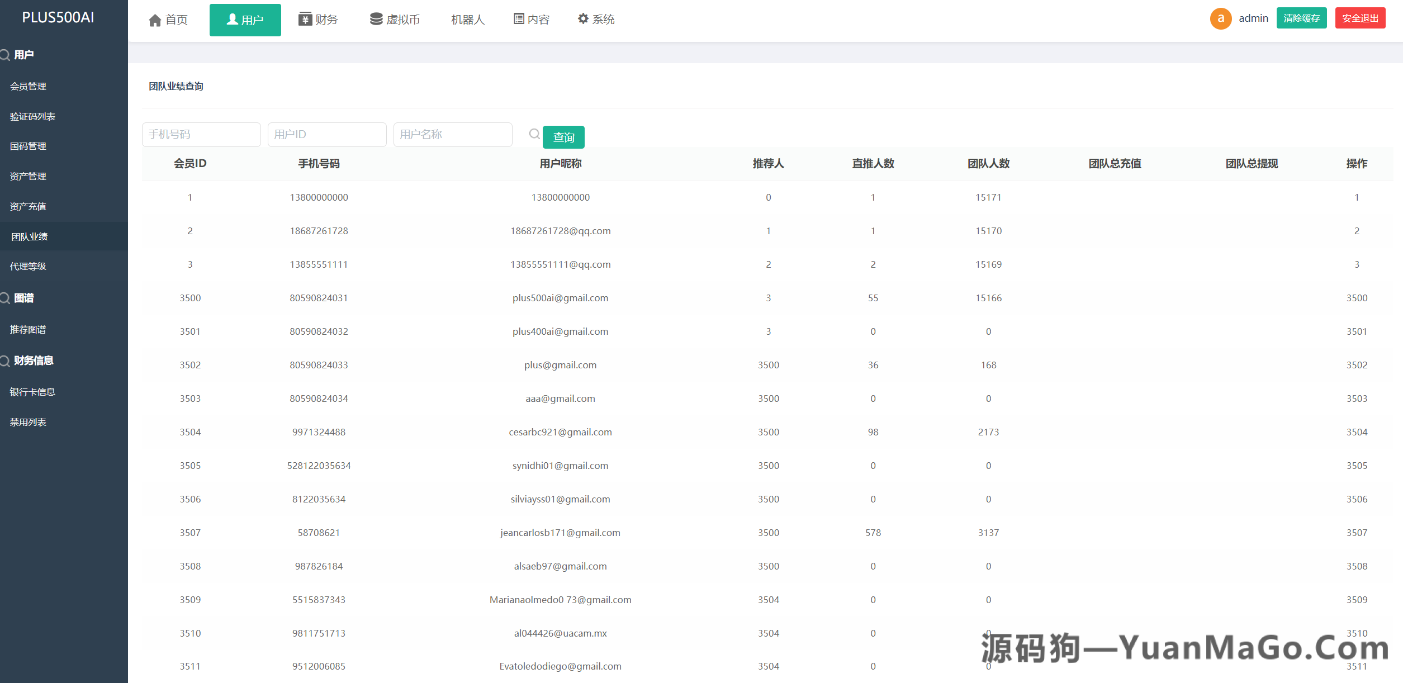Open the 系统 settings gear icon
1403x683 pixels.
[582, 19]
